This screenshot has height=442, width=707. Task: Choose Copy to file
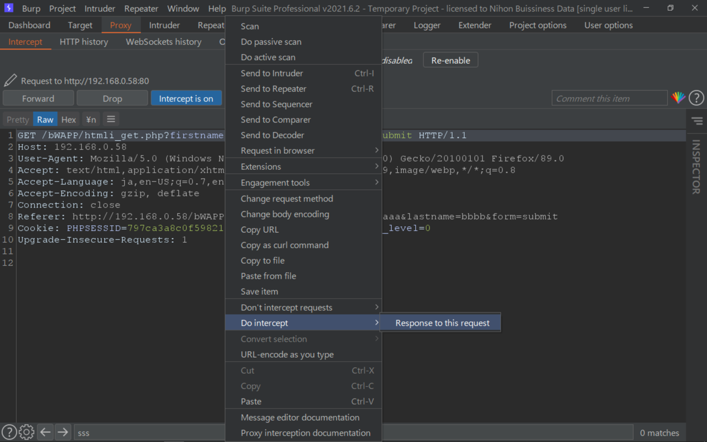[303, 260]
